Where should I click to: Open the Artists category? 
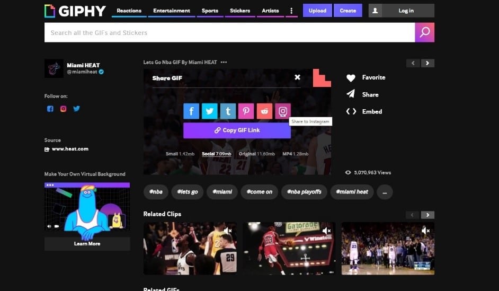270,11
